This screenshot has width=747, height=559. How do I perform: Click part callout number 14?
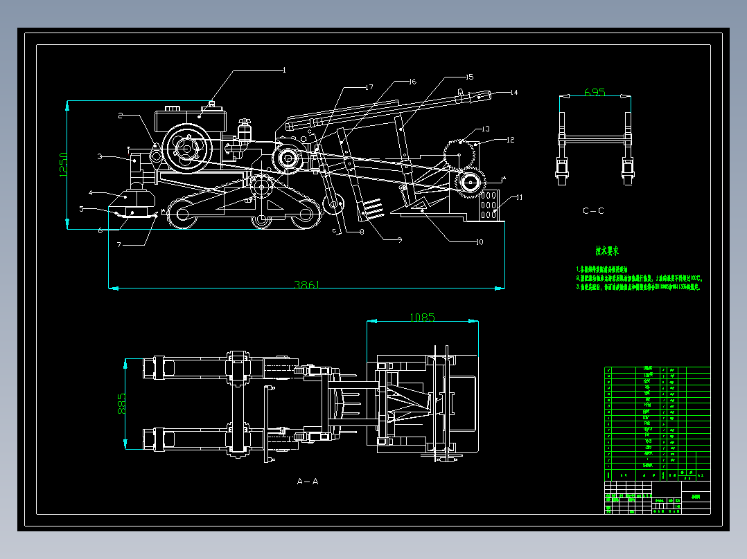513,92
